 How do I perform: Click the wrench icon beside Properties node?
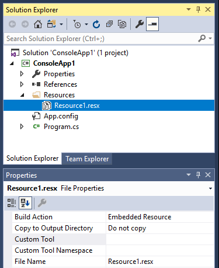pyautogui.click(x=36, y=74)
